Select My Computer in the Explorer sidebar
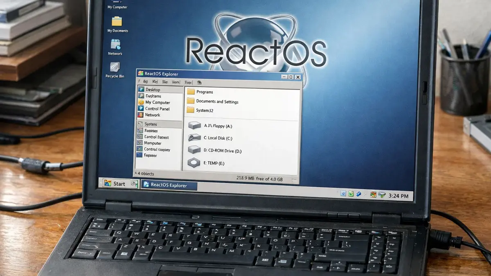 click(x=154, y=102)
